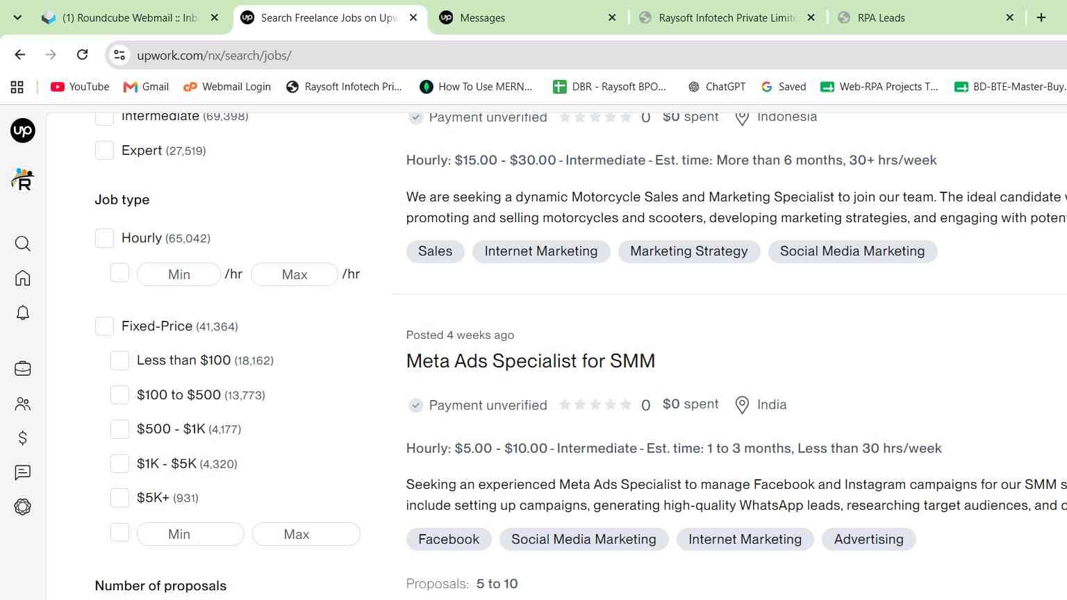Reload the page with refresh icon
The image size is (1067, 600).
coord(82,55)
